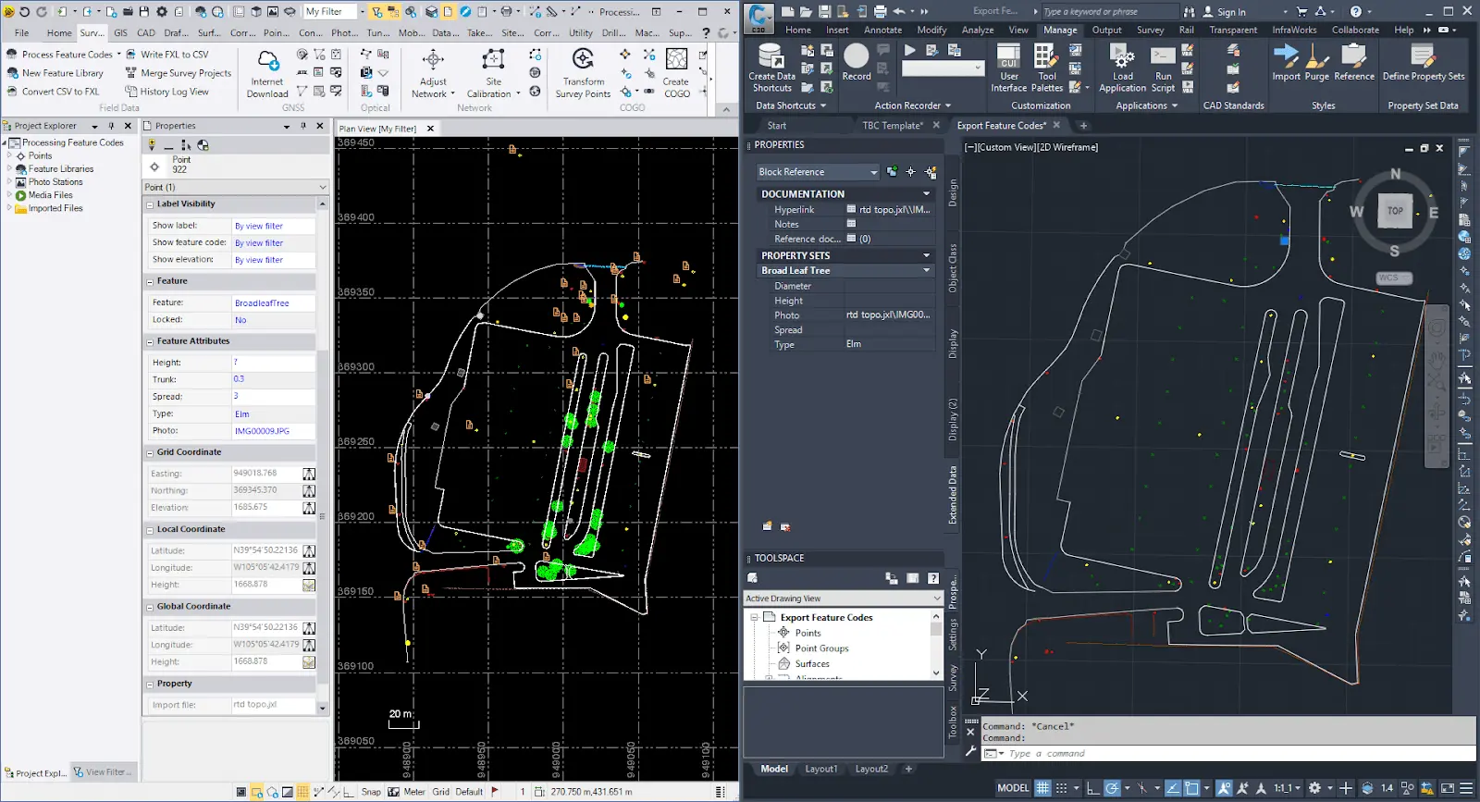Click the Type a command input field

pos(1202,754)
